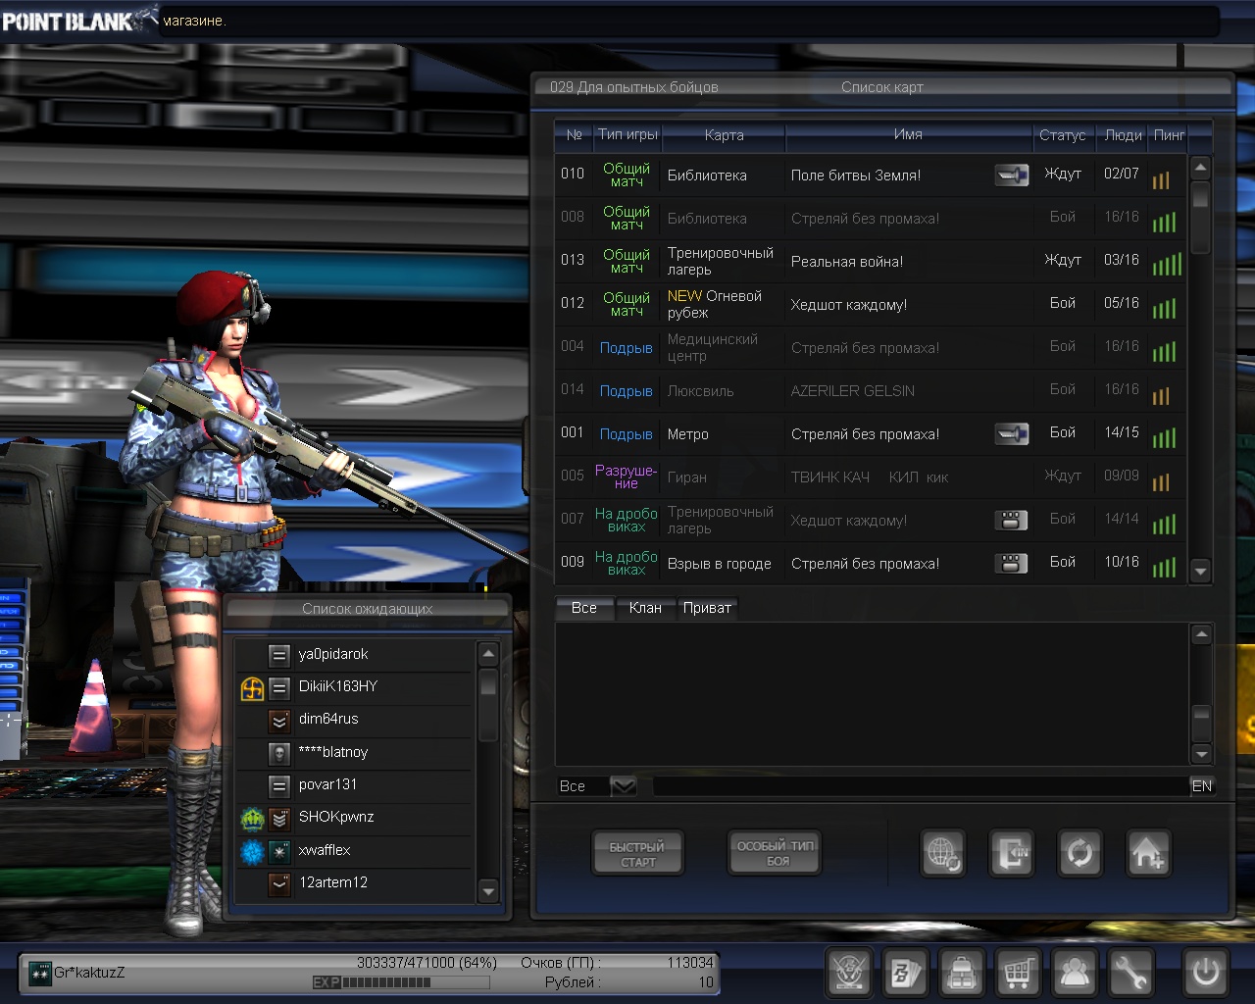Select player SHOKpwnz in waiting list
The width and height of the screenshot is (1255, 1004).
(x=355, y=818)
